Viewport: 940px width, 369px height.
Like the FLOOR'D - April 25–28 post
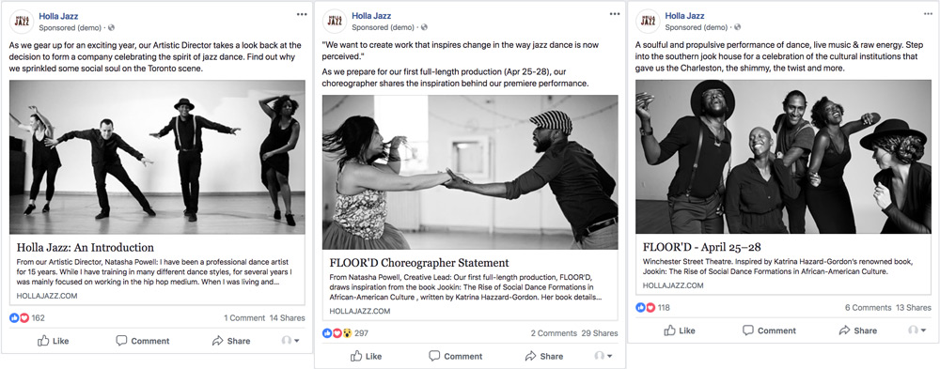[680, 331]
